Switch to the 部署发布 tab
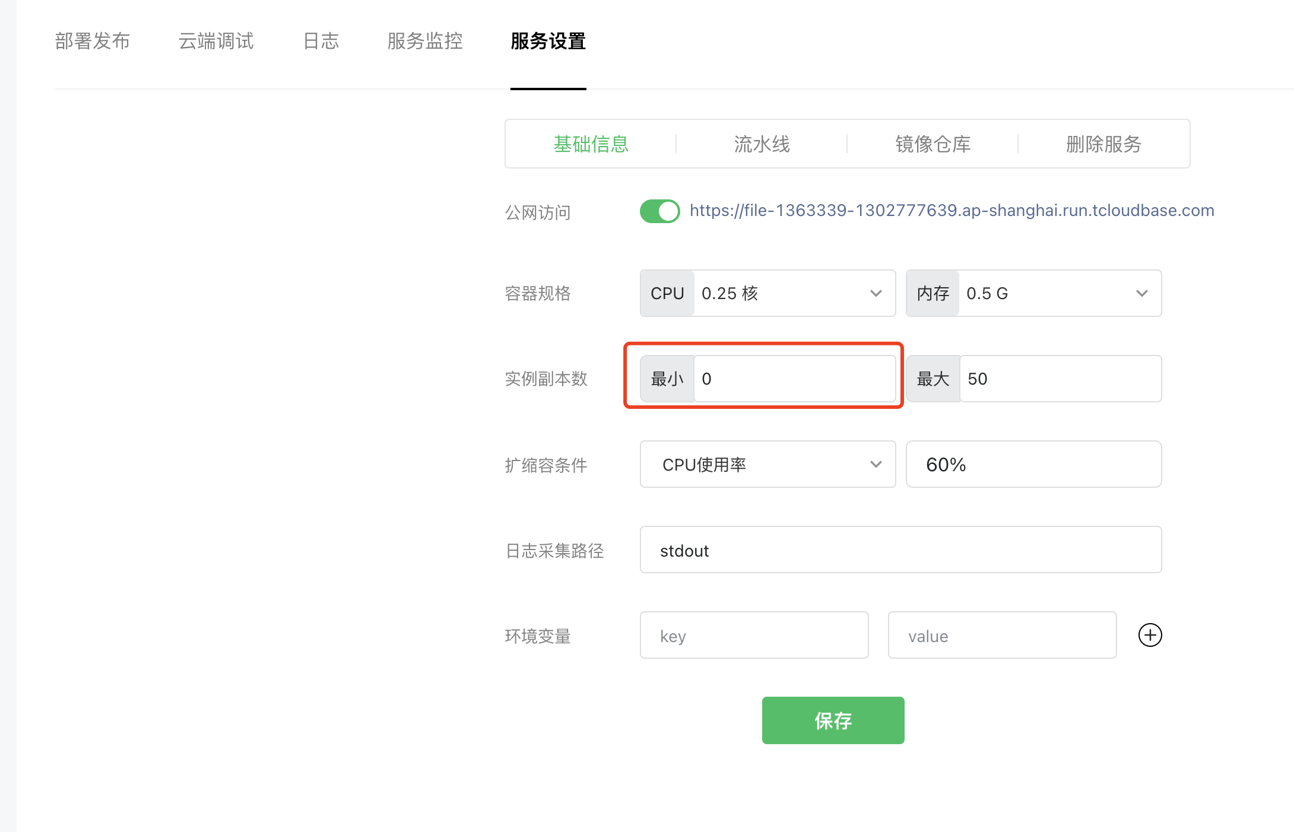Image resolution: width=1294 pixels, height=832 pixels. pyautogui.click(x=92, y=41)
